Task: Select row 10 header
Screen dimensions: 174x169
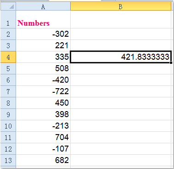Action: tap(8, 126)
